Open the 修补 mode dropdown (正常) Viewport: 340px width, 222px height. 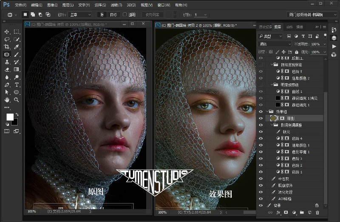(x=80, y=15)
